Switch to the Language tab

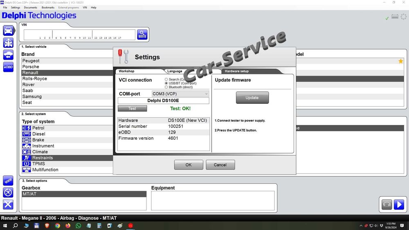pos(175,71)
